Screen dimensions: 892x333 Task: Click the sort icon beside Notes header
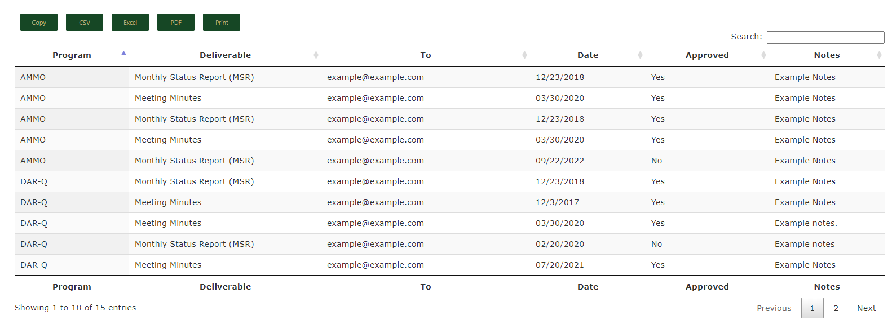879,55
